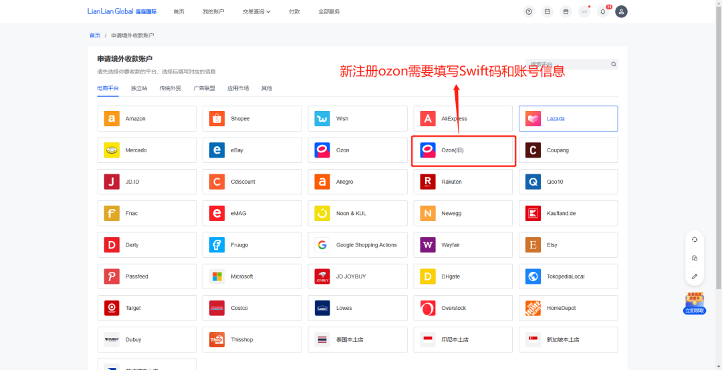Viewport: 722px width, 370px height.
Task: Click the search magnifier icon in platform search
Action: coord(613,64)
